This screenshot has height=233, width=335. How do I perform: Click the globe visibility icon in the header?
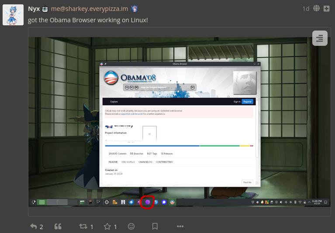[316, 9]
